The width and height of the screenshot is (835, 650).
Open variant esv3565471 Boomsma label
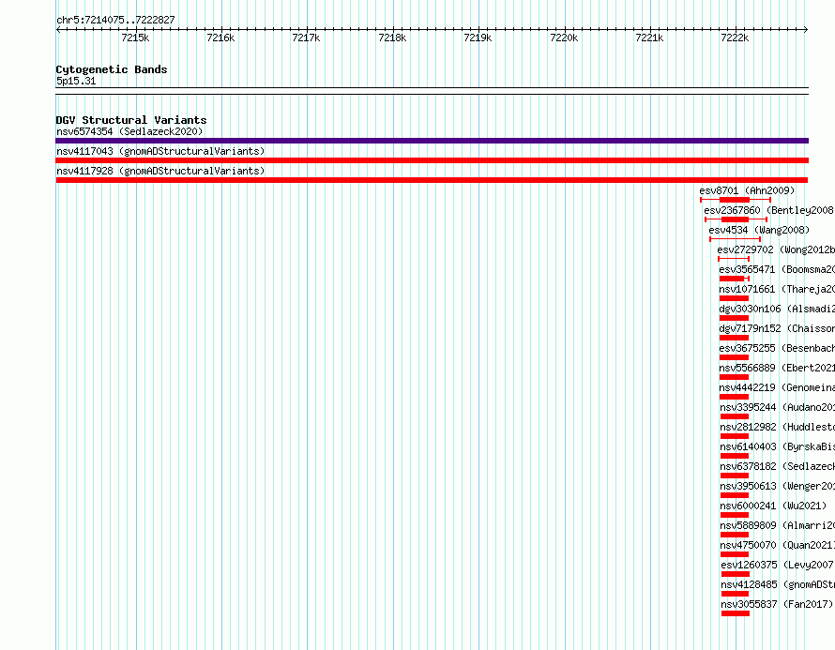pyautogui.click(x=777, y=269)
